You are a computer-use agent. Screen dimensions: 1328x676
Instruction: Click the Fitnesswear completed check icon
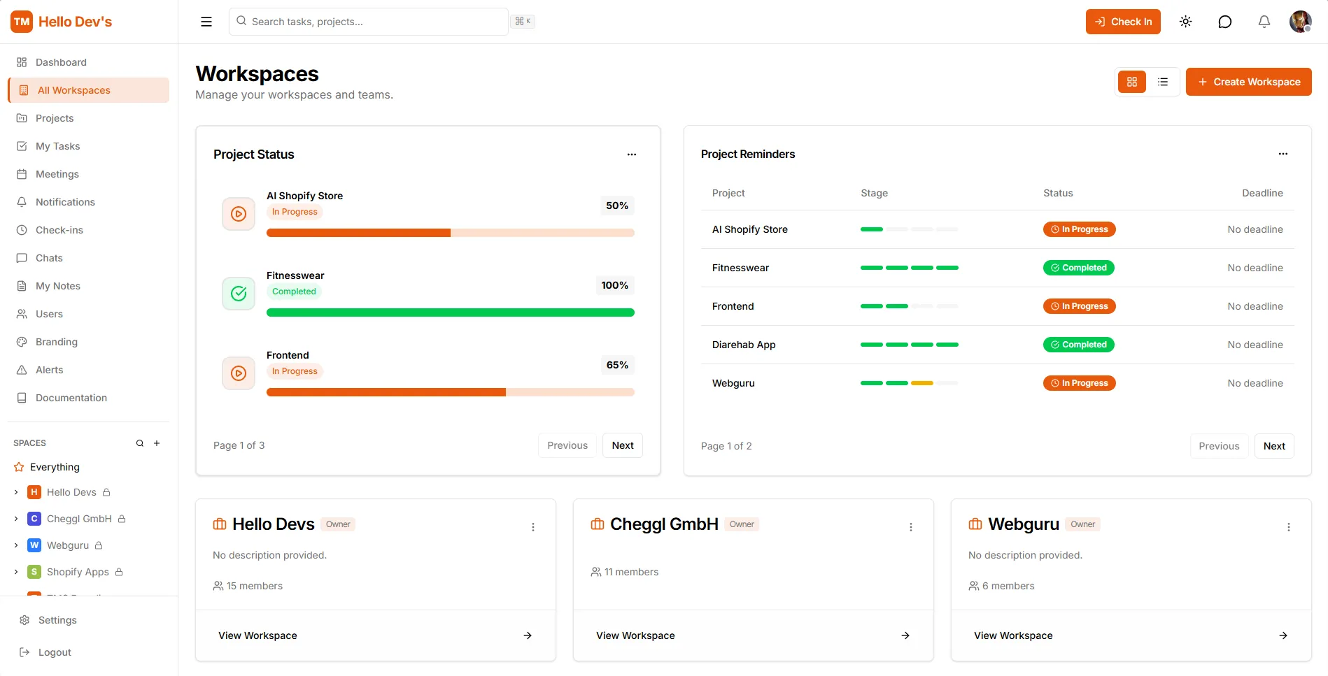239,294
